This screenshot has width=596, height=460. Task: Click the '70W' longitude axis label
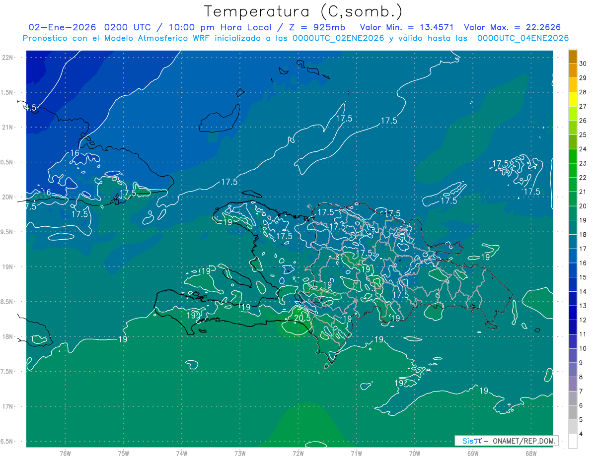(414, 453)
